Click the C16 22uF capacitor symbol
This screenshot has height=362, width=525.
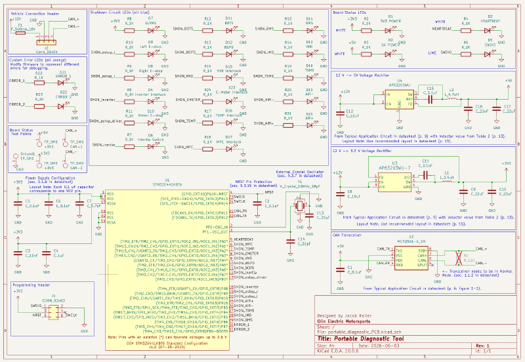click(x=468, y=109)
